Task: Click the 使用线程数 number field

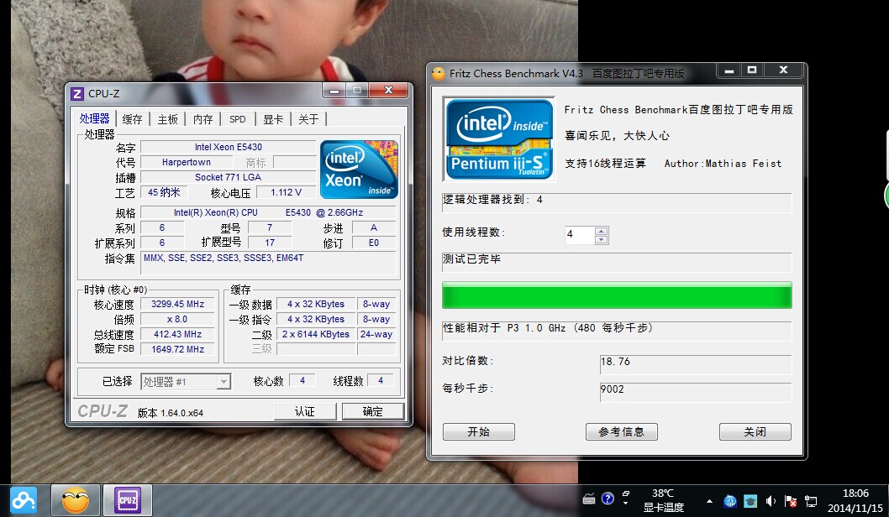Action: coord(581,235)
